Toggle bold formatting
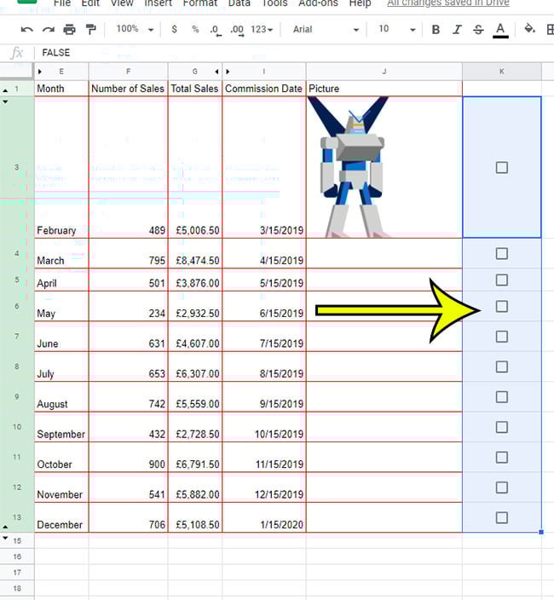554x600 pixels. [x=436, y=30]
